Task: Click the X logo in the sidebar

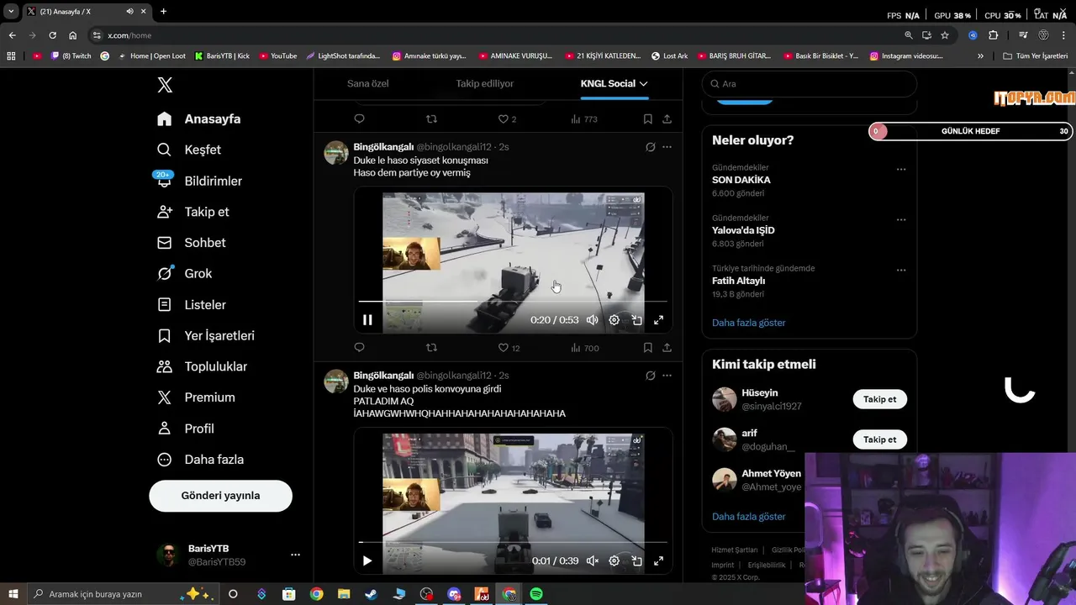Action: 165,85
